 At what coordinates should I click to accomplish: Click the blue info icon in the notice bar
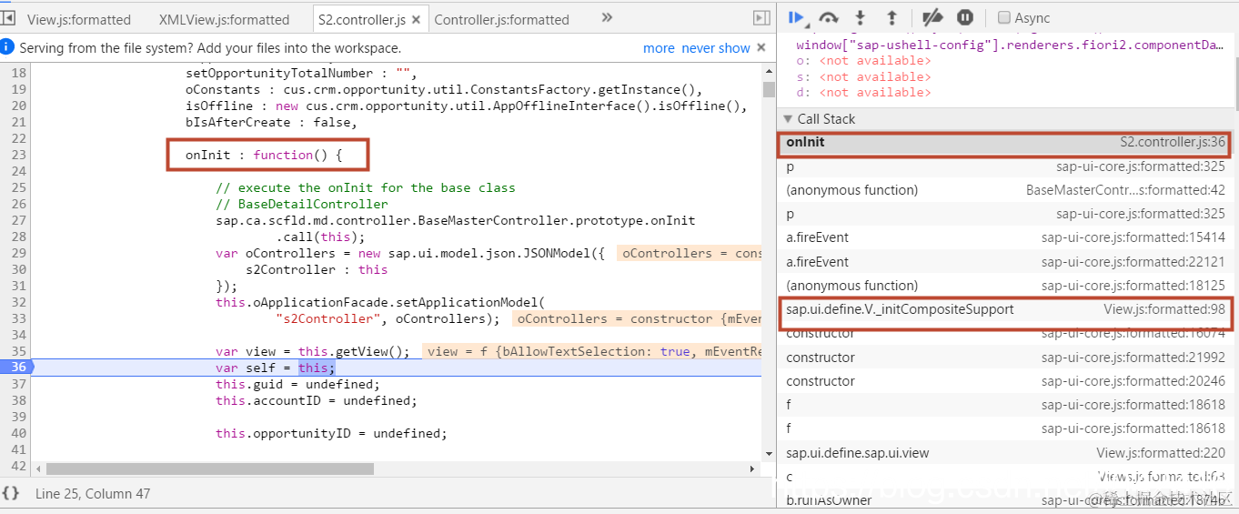(x=7, y=47)
